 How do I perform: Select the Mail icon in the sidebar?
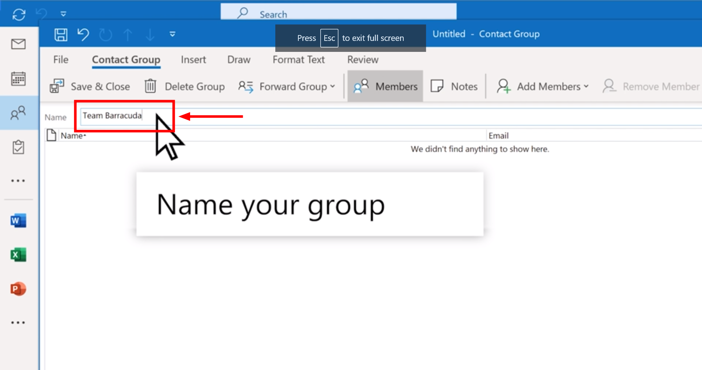tap(19, 44)
